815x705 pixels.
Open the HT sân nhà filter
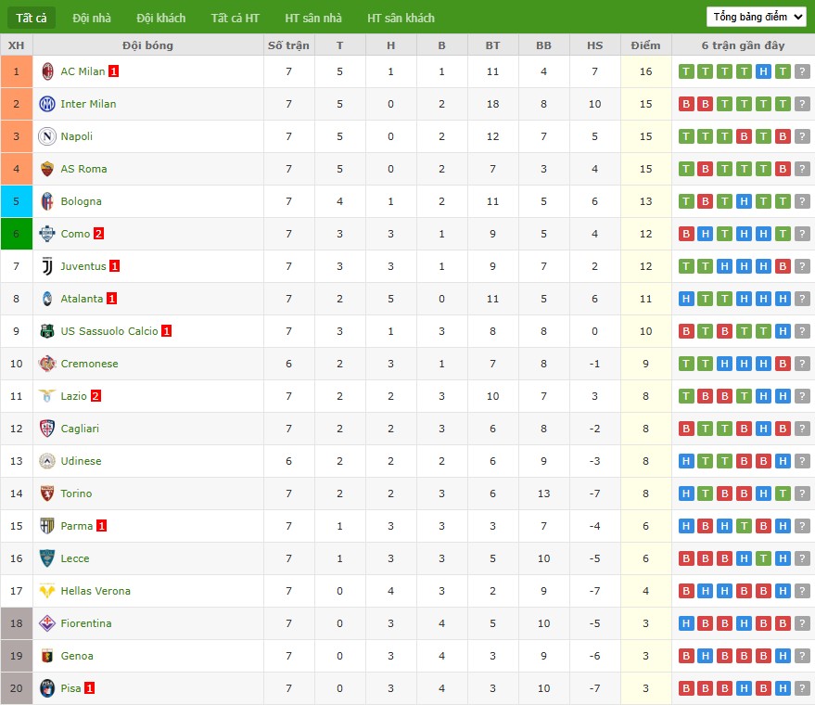313,17
